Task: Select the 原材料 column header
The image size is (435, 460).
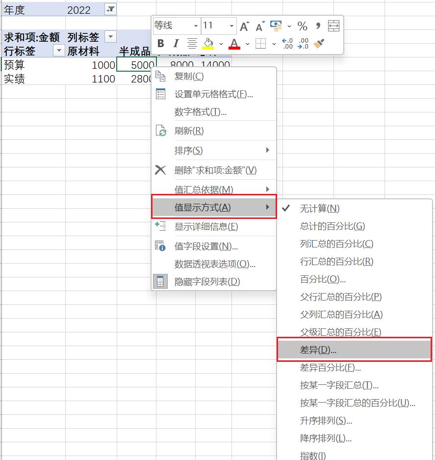Action: click(91, 51)
